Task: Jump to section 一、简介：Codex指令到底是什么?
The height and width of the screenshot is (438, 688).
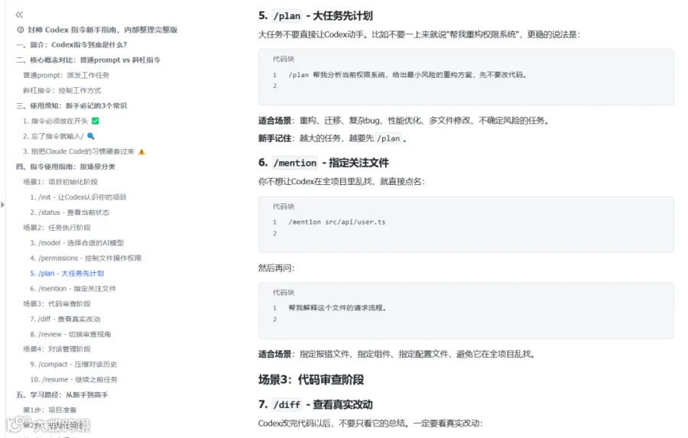Action: [72, 45]
